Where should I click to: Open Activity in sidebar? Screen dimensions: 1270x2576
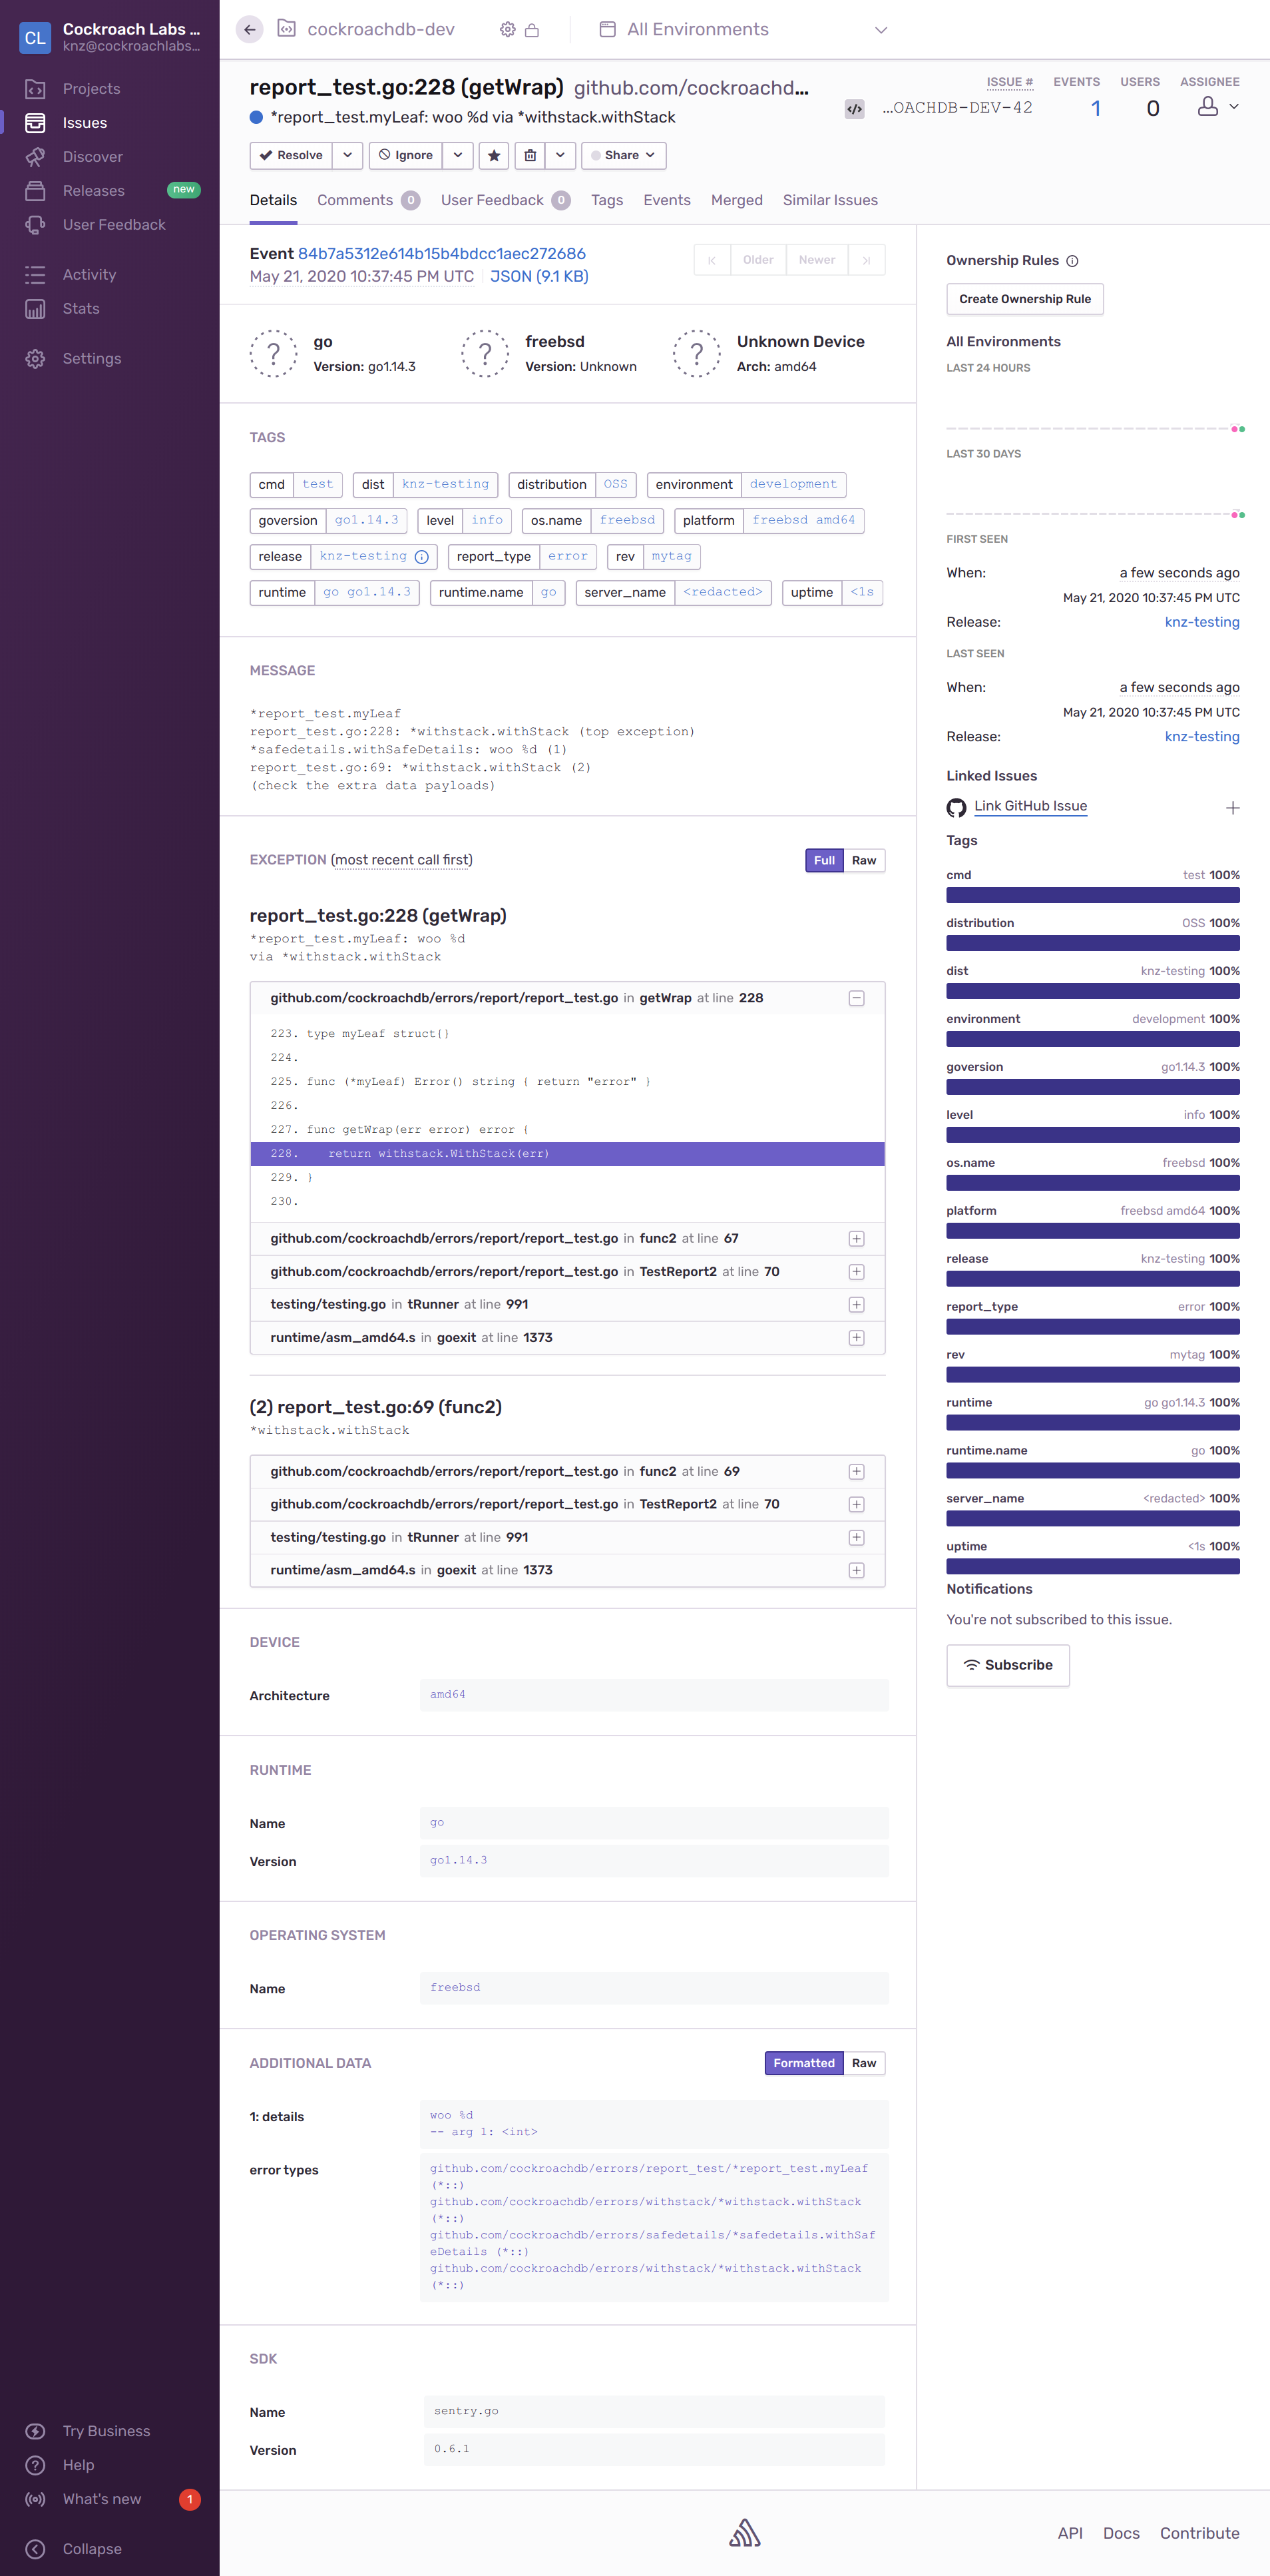(x=89, y=275)
